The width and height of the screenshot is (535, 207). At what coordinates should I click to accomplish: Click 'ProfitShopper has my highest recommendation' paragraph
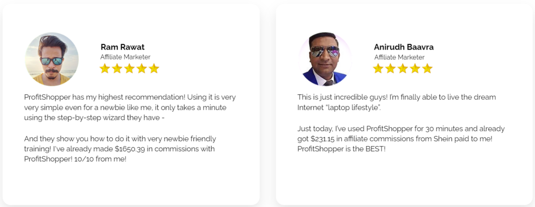(x=130, y=107)
